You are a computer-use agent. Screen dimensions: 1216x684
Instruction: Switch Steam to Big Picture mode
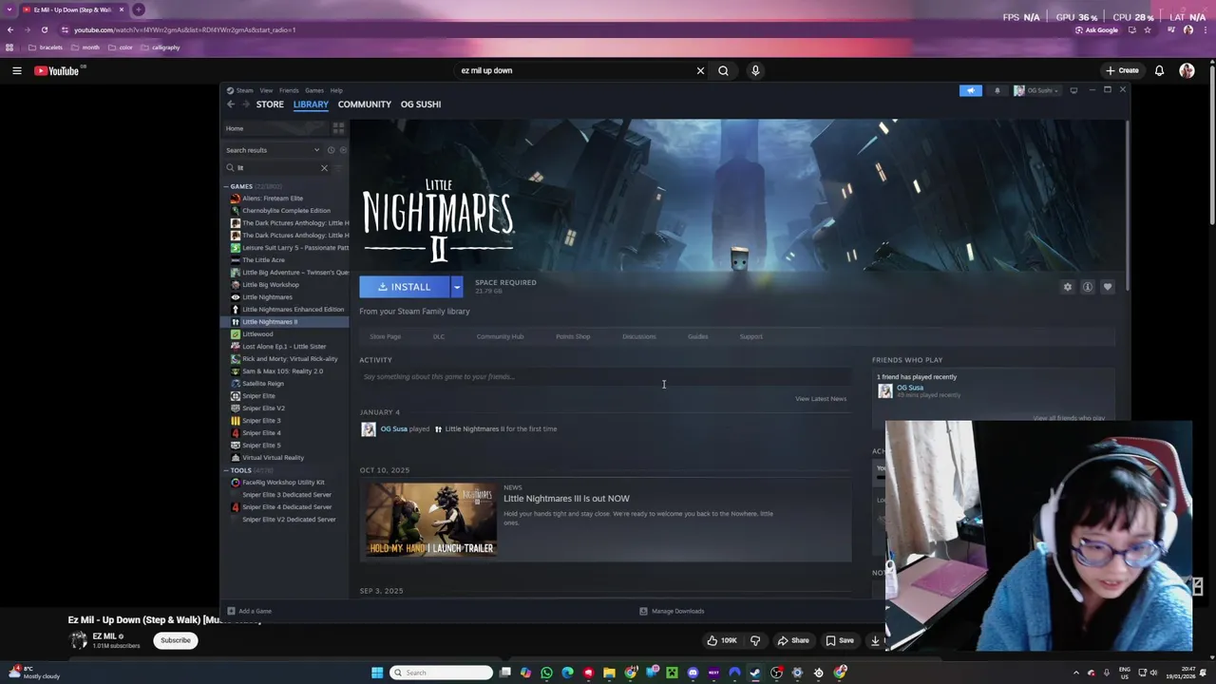tap(1073, 90)
